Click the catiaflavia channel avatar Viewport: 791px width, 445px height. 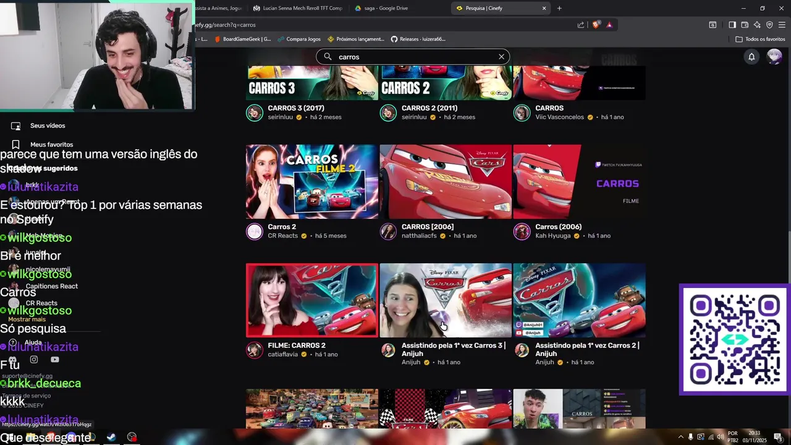tap(255, 350)
